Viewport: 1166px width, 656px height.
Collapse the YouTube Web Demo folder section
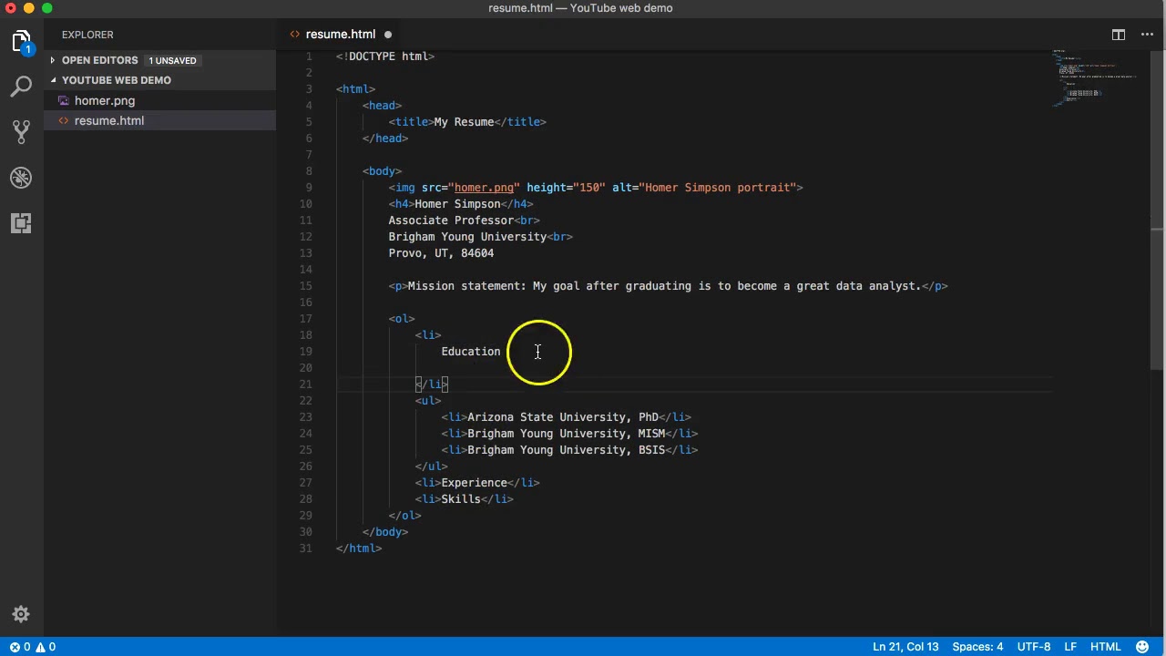[116, 80]
